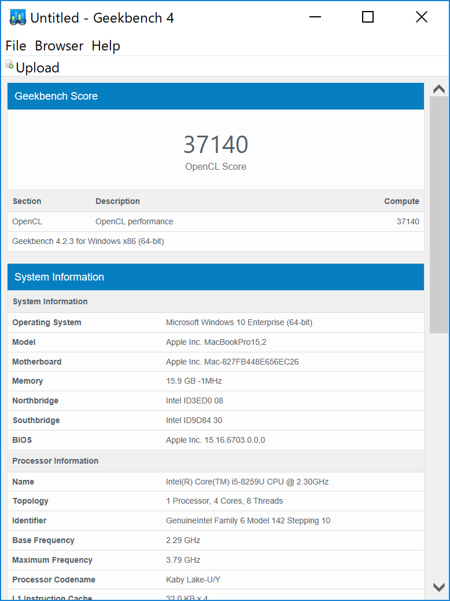Click the Compute value 37140 in table
Image resolution: width=450 pixels, height=601 pixels.
click(x=408, y=221)
